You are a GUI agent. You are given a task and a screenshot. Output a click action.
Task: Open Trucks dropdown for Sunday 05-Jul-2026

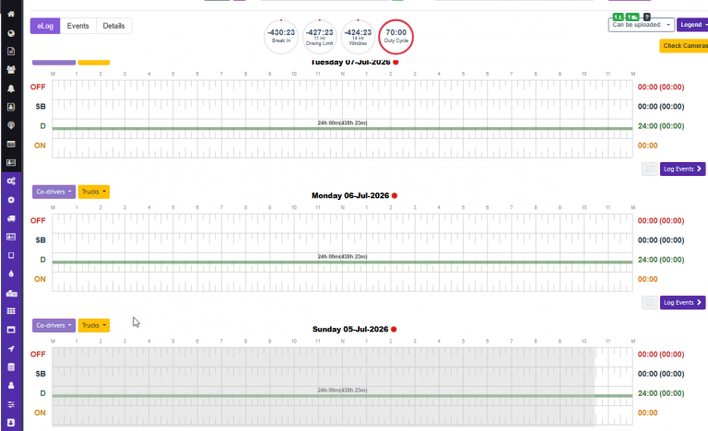click(94, 325)
